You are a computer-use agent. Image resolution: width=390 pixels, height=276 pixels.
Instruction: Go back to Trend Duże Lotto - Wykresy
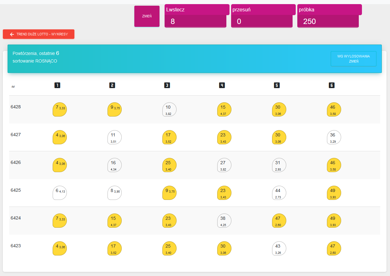click(38, 34)
